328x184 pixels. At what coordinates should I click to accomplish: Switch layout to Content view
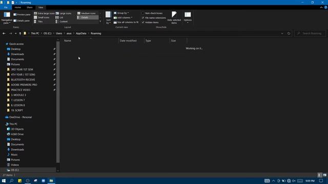click(61, 21)
